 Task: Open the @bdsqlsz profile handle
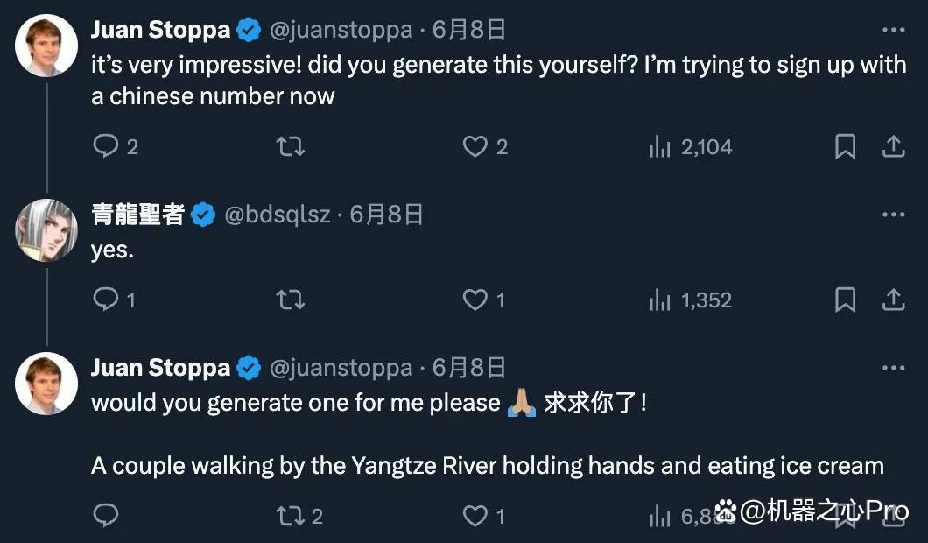tap(277, 215)
